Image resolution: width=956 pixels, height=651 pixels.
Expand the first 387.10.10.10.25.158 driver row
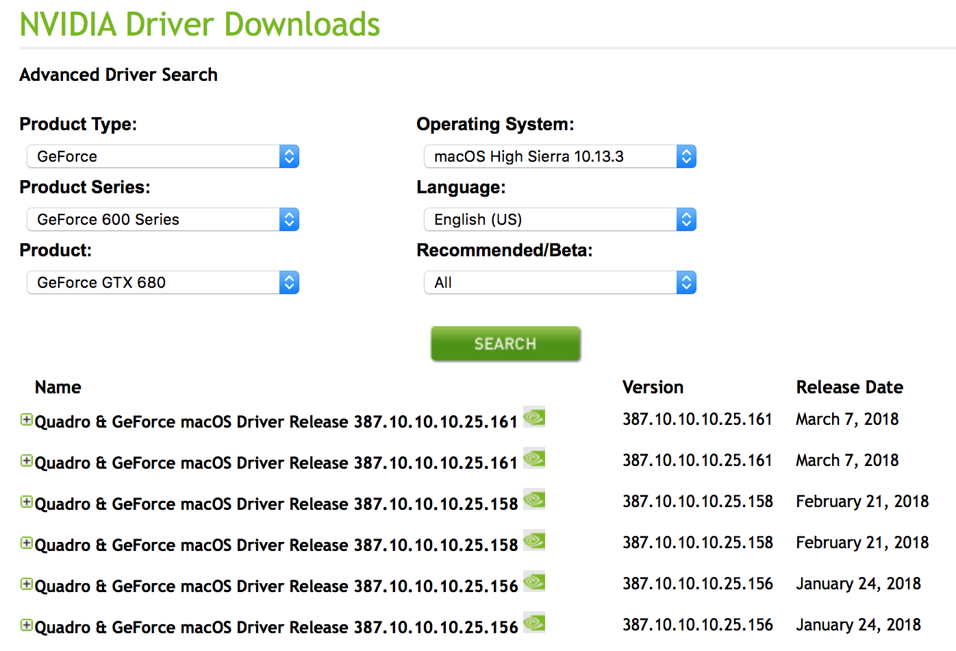click(x=27, y=502)
